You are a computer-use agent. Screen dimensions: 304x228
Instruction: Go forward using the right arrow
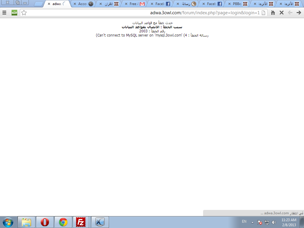click(x=299, y=13)
